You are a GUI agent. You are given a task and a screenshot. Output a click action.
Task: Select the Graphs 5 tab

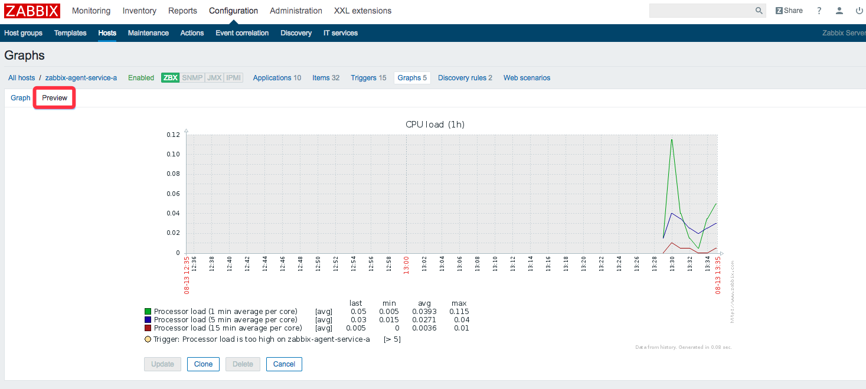[412, 78]
